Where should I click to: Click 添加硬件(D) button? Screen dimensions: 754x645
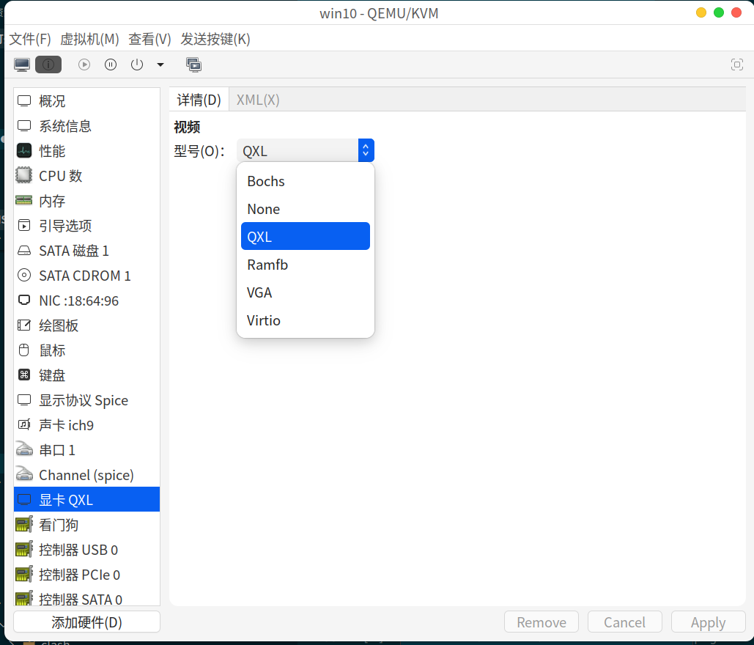pyautogui.click(x=86, y=622)
